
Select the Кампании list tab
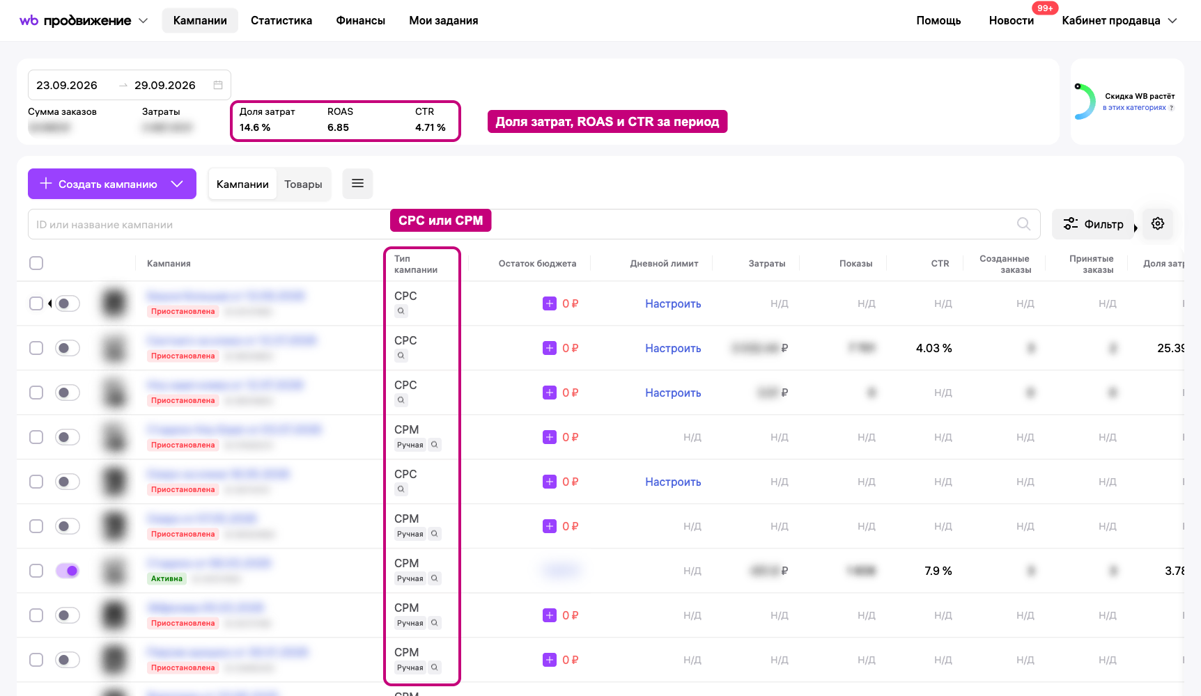(242, 184)
